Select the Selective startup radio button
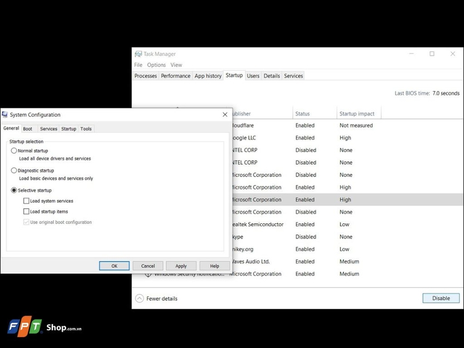Viewport: 464px width, 348px height. [x=14, y=190]
